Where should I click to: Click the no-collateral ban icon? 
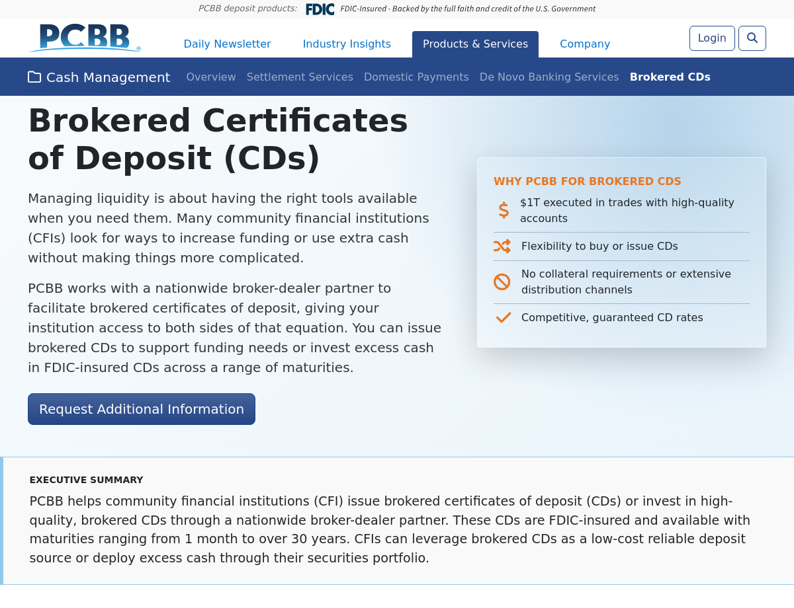[502, 282]
